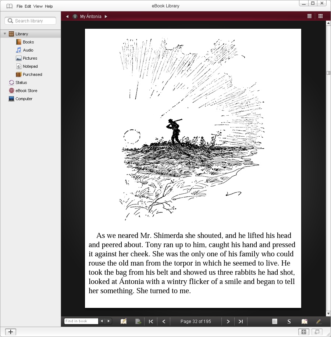
Task: Add a bookmark with the bookmark book icon
Action: (x=305, y=321)
